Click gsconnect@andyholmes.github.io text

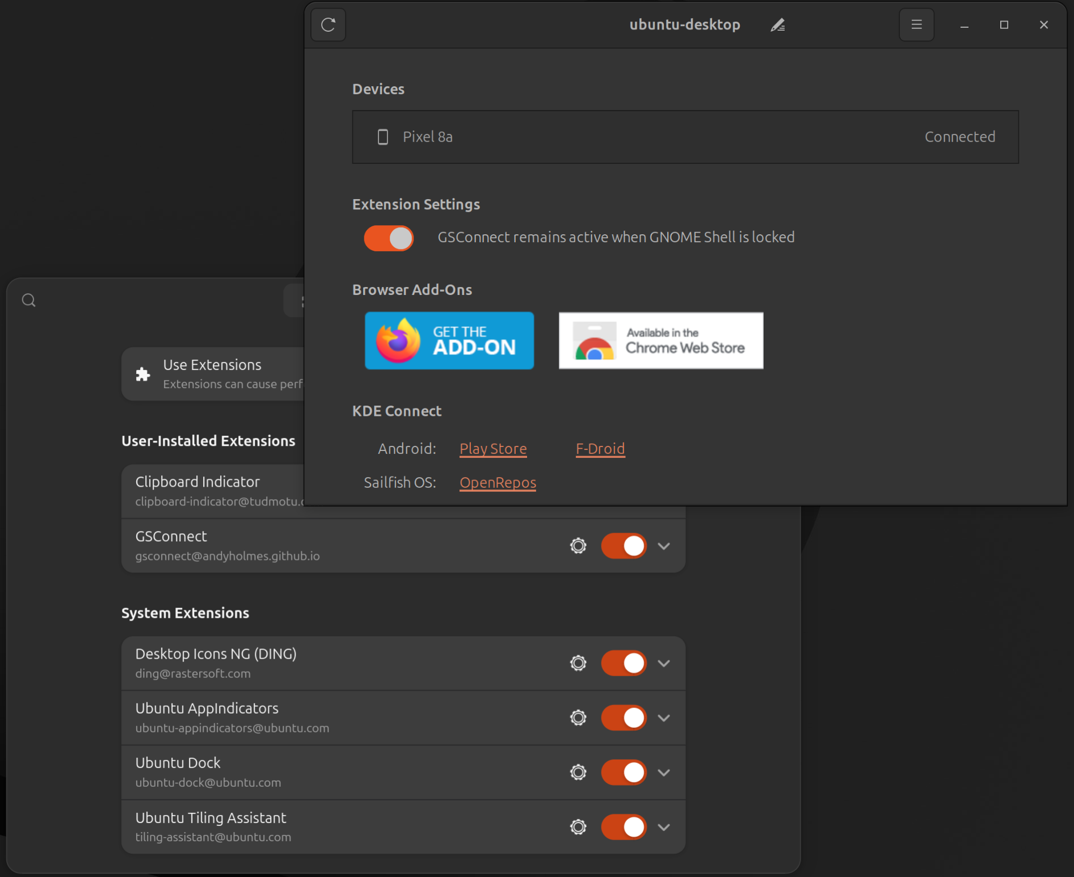tap(228, 556)
